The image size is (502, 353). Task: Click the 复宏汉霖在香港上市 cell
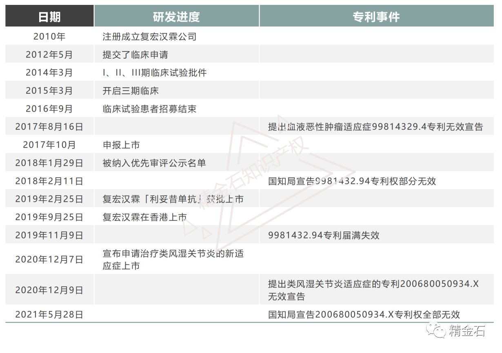coord(176,217)
